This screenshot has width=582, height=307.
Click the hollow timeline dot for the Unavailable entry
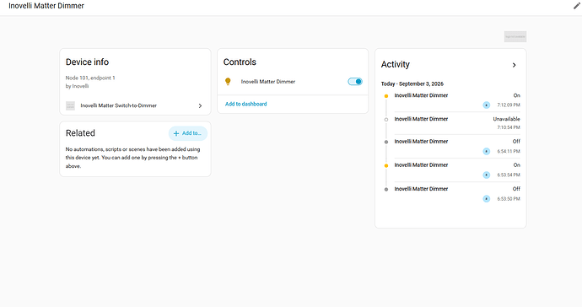386,120
